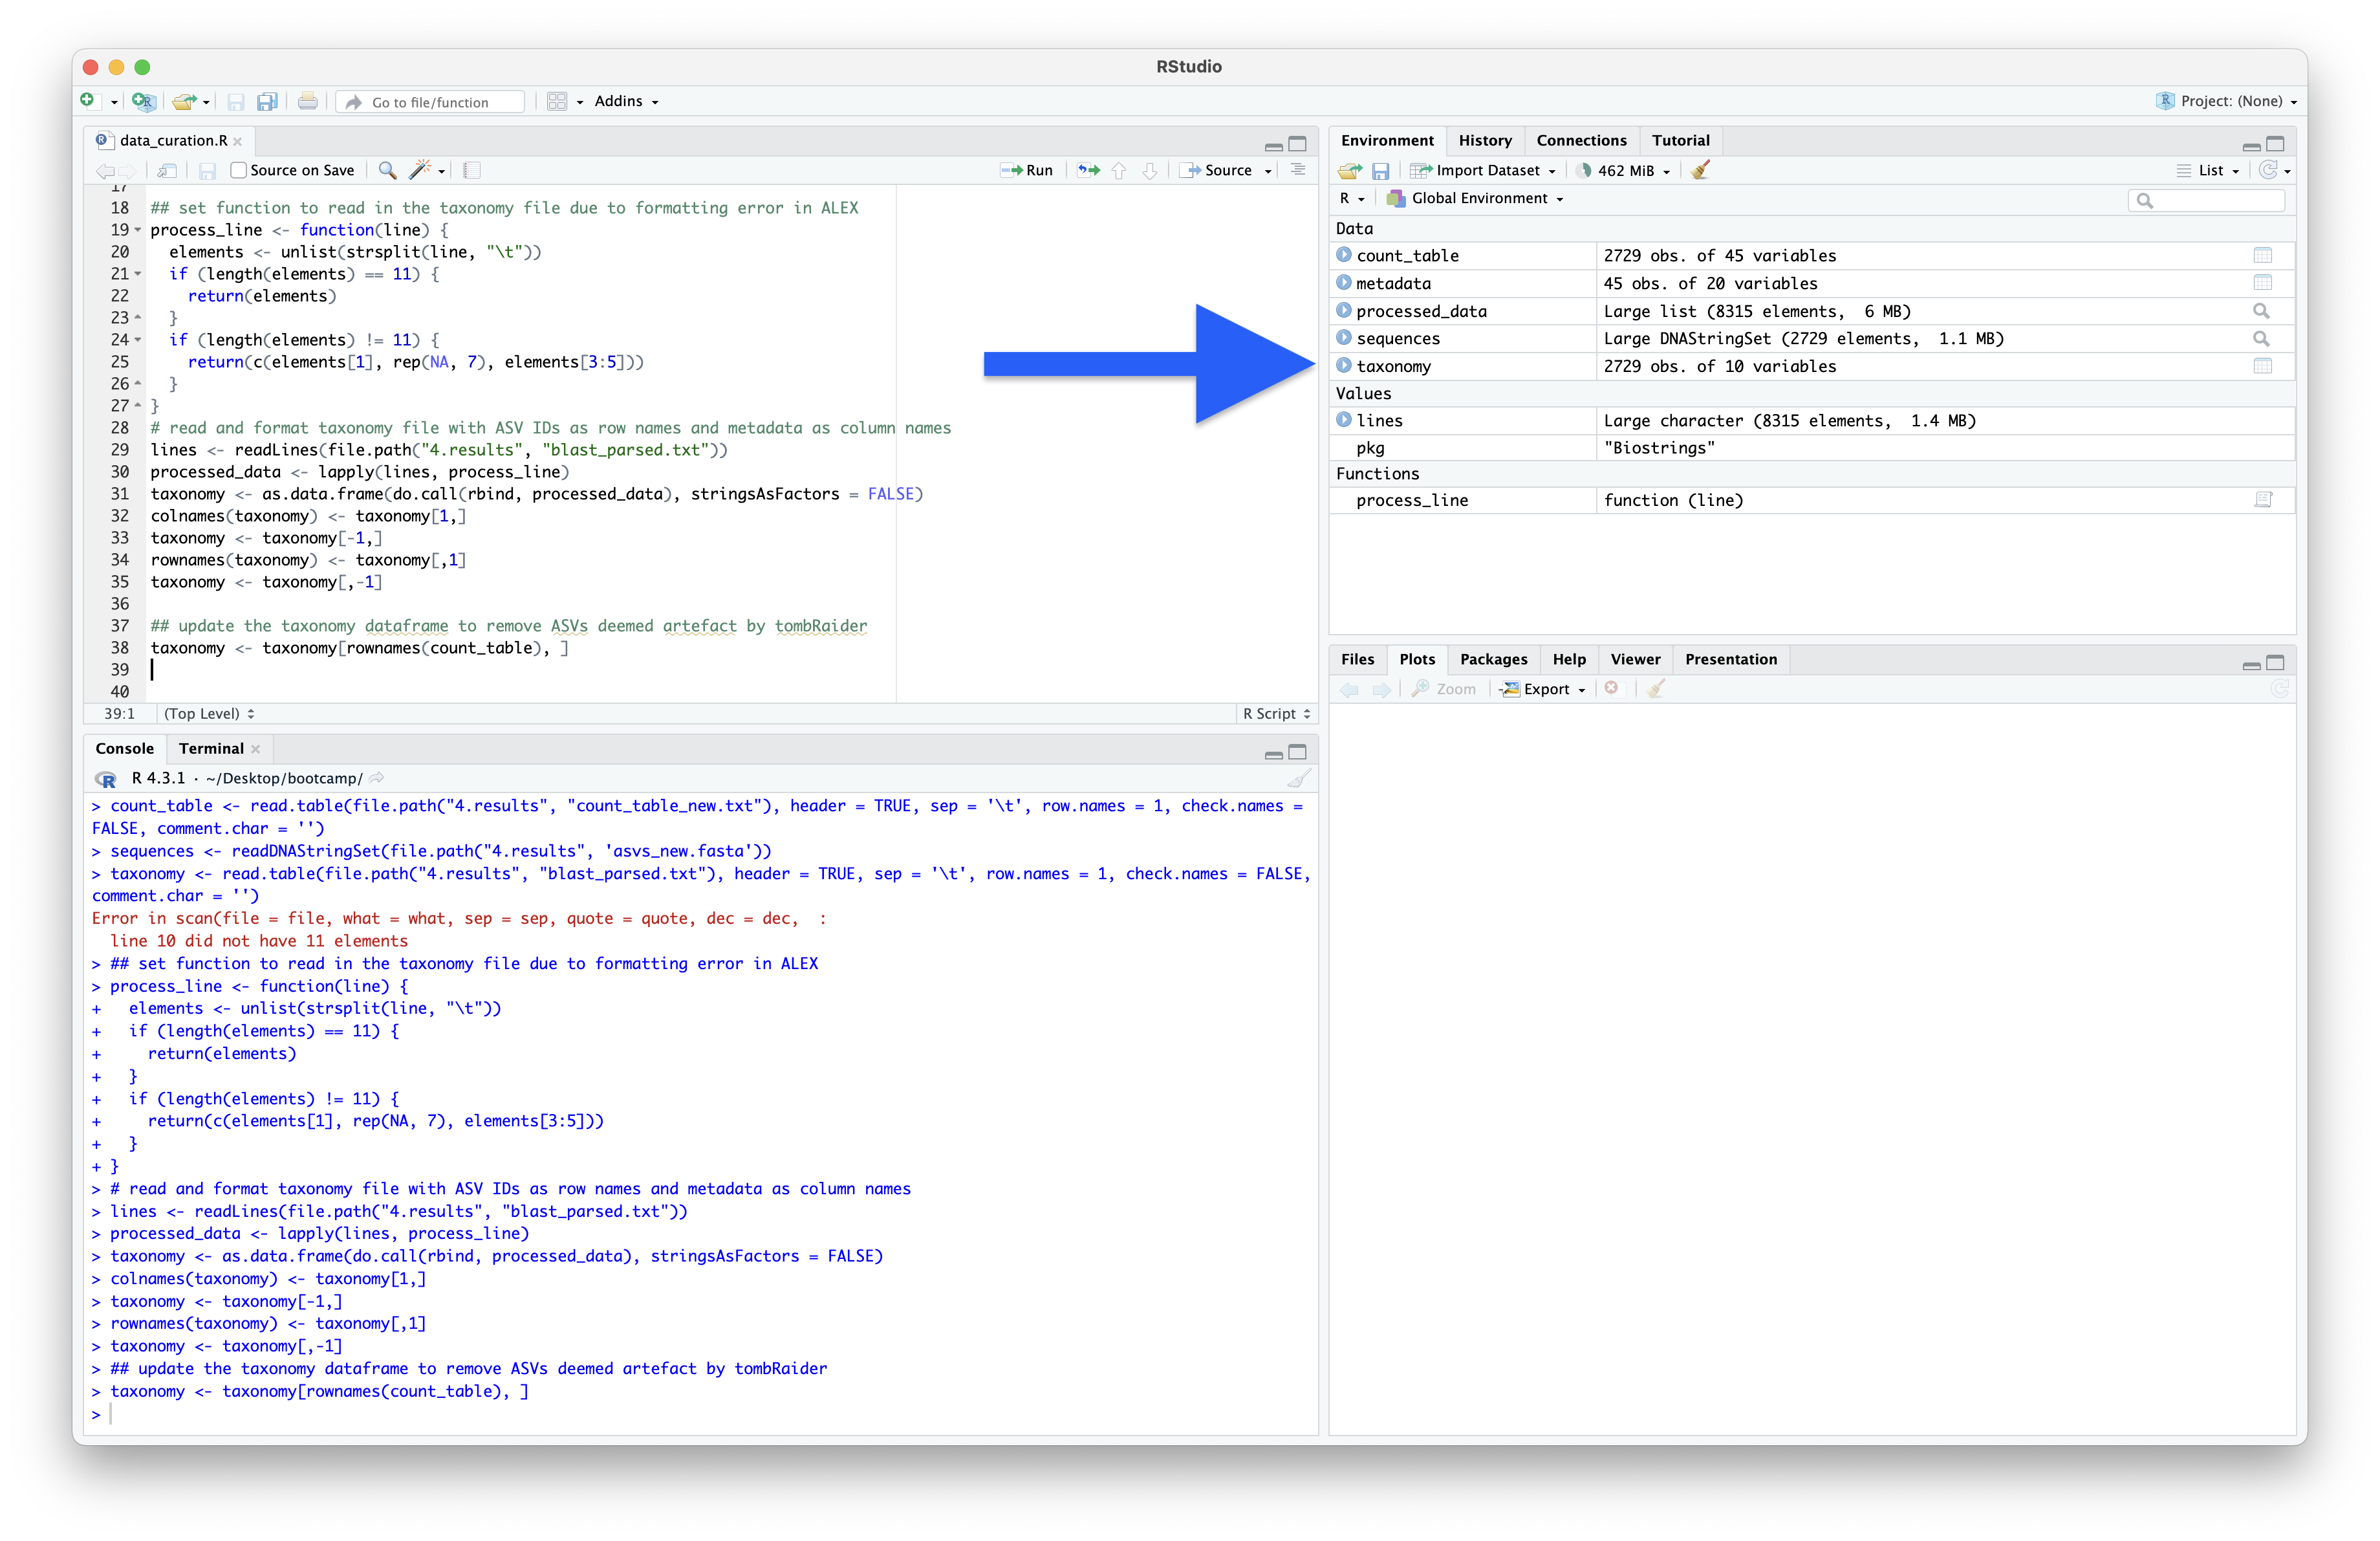The image size is (2380, 1541).
Task: Open the Project: (None) menu
Action: point(2226,101)
